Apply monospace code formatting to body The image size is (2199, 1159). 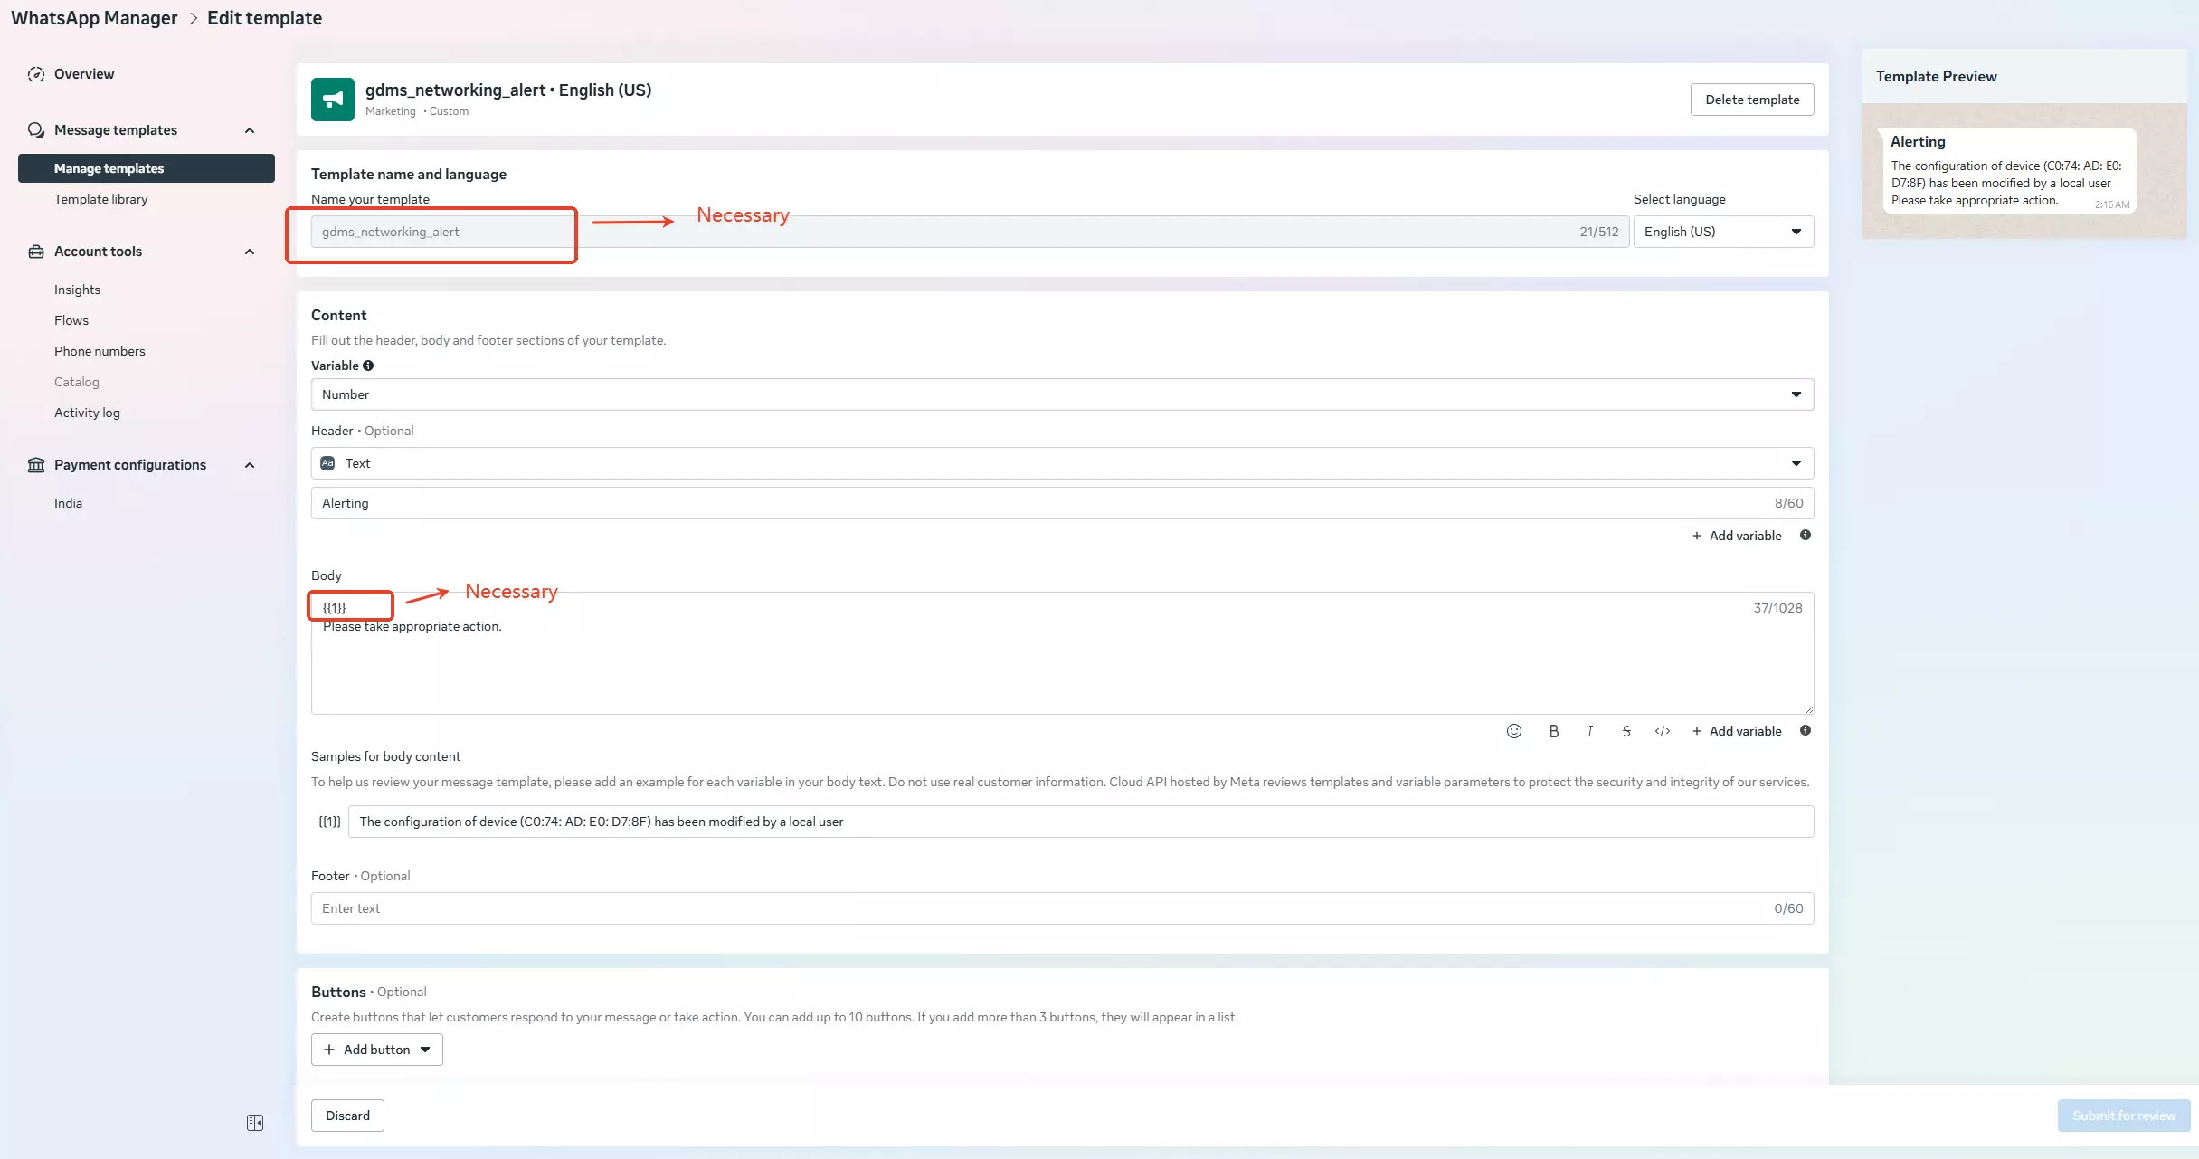click(x=1663, y=731)
